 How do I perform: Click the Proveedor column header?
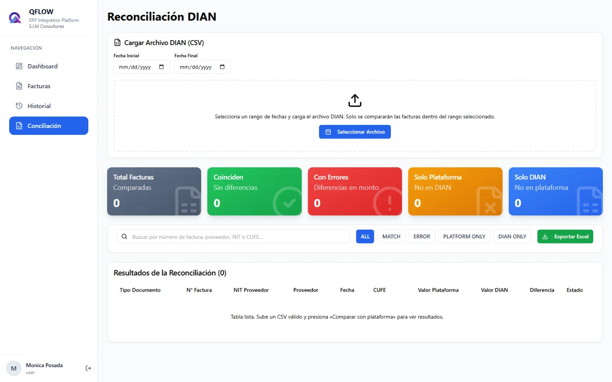tap(306, 290)
